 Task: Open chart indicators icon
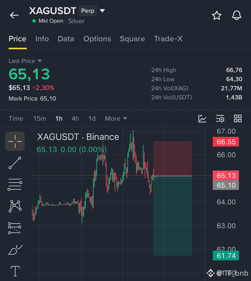[x=202, y=118]
